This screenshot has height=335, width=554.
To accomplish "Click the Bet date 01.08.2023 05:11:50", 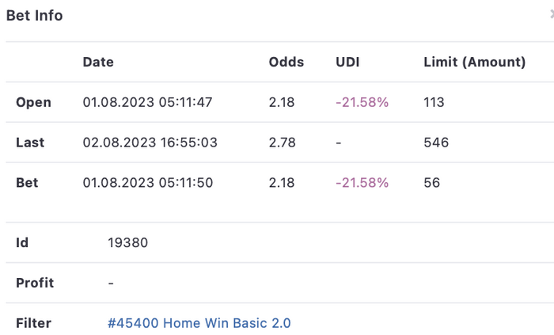I will point(147,183).
